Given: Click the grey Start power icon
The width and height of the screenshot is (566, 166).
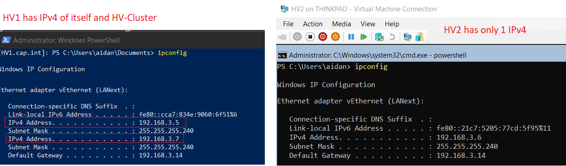Looking at the screenshot, I should (297, 36).
